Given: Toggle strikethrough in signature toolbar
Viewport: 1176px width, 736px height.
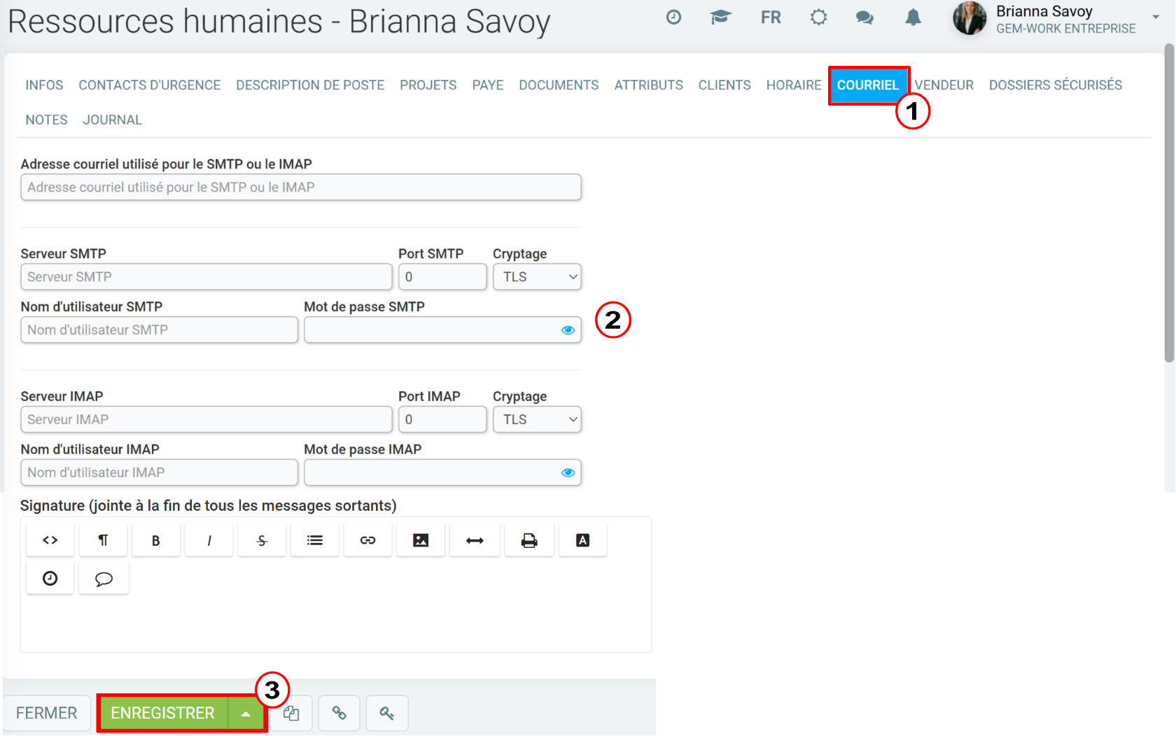Looking at the screenshot, I should (x=262, y=540).
